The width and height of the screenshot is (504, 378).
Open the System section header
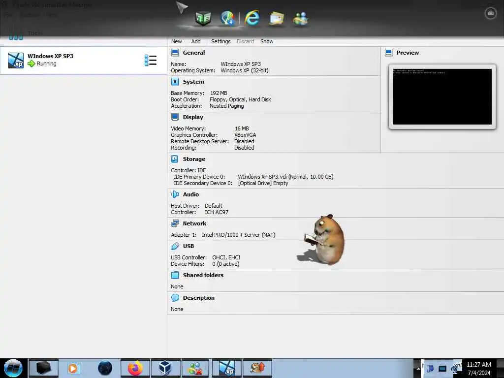point(193,82)
